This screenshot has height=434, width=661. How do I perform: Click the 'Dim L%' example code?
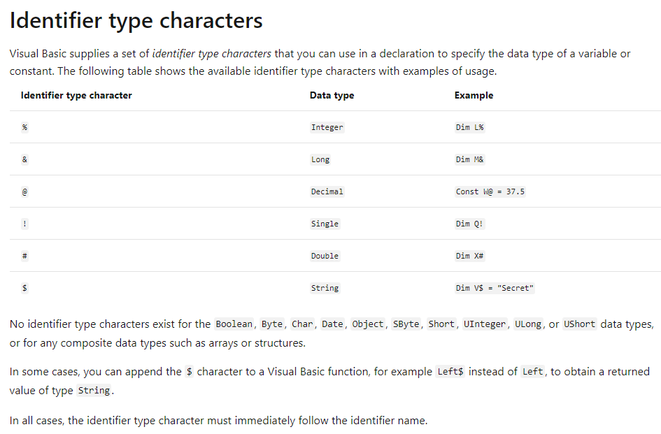(x=469, y=127)
